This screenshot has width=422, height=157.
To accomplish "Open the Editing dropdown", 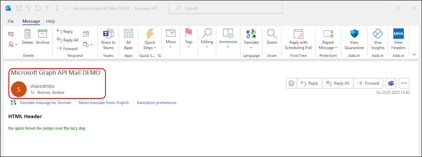I will pyautogui.click(x=207, y=38).
